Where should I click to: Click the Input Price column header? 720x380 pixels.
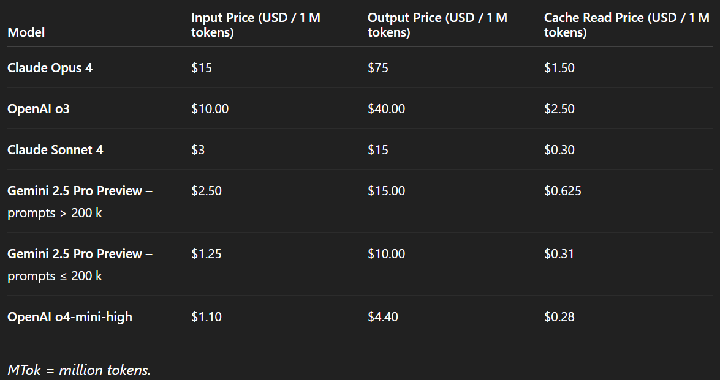click(x=256, y=25)
